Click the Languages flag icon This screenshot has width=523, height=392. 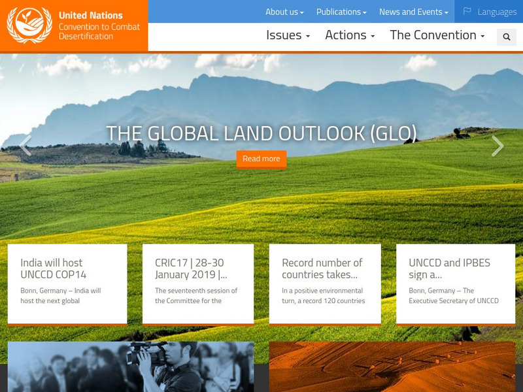point(467,12)
